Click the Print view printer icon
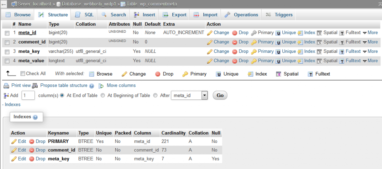 (x=6, y=86)
